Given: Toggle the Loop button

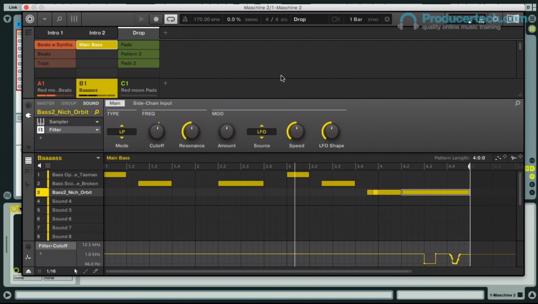Looking at the screenshot, I should [x=171, y=19].
